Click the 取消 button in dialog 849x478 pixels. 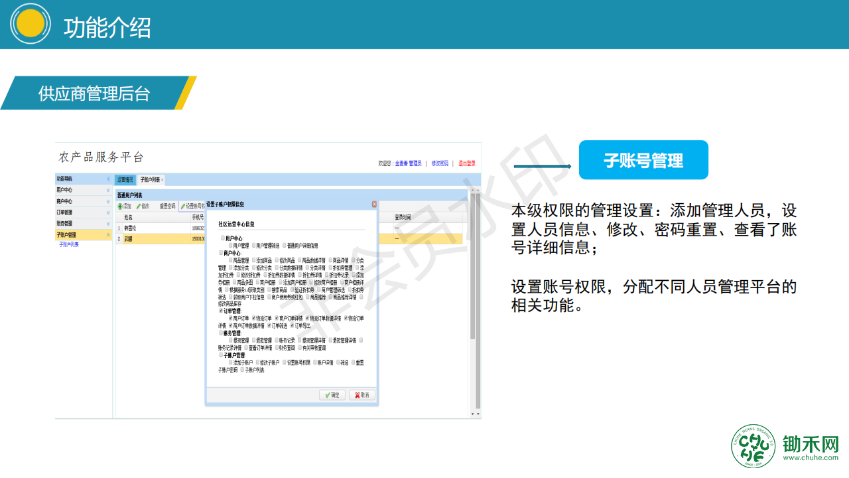click(x=361, y=394)
